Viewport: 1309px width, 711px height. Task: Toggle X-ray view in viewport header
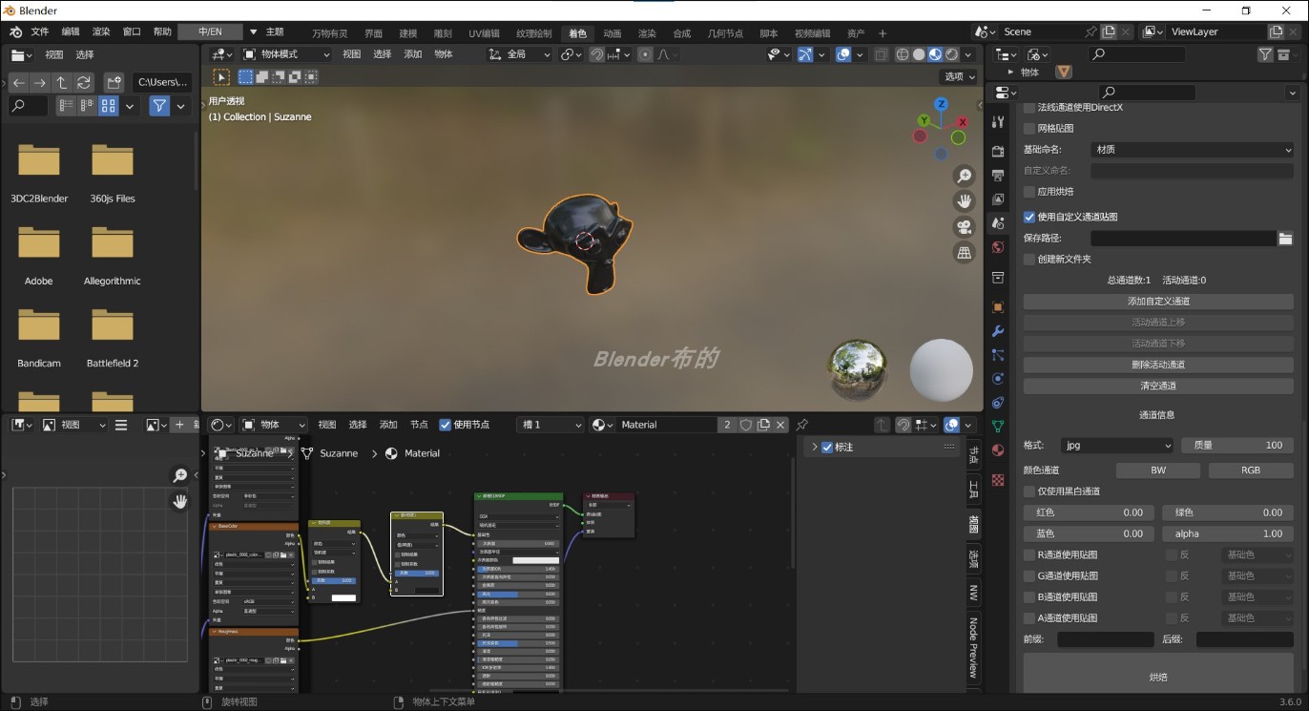click(881, 54)
